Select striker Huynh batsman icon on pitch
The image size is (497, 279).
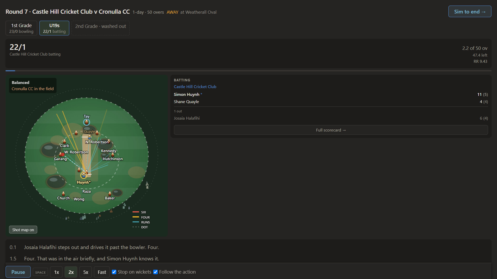click(x=83, y=175)
